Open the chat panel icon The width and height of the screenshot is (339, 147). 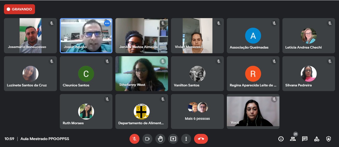pyautogui.click(x=305, y=139)
